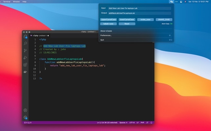This screenshot has width=211, height=131.
Task: Open the Docker view in activity bar
Action: click(x=25, y=72)
